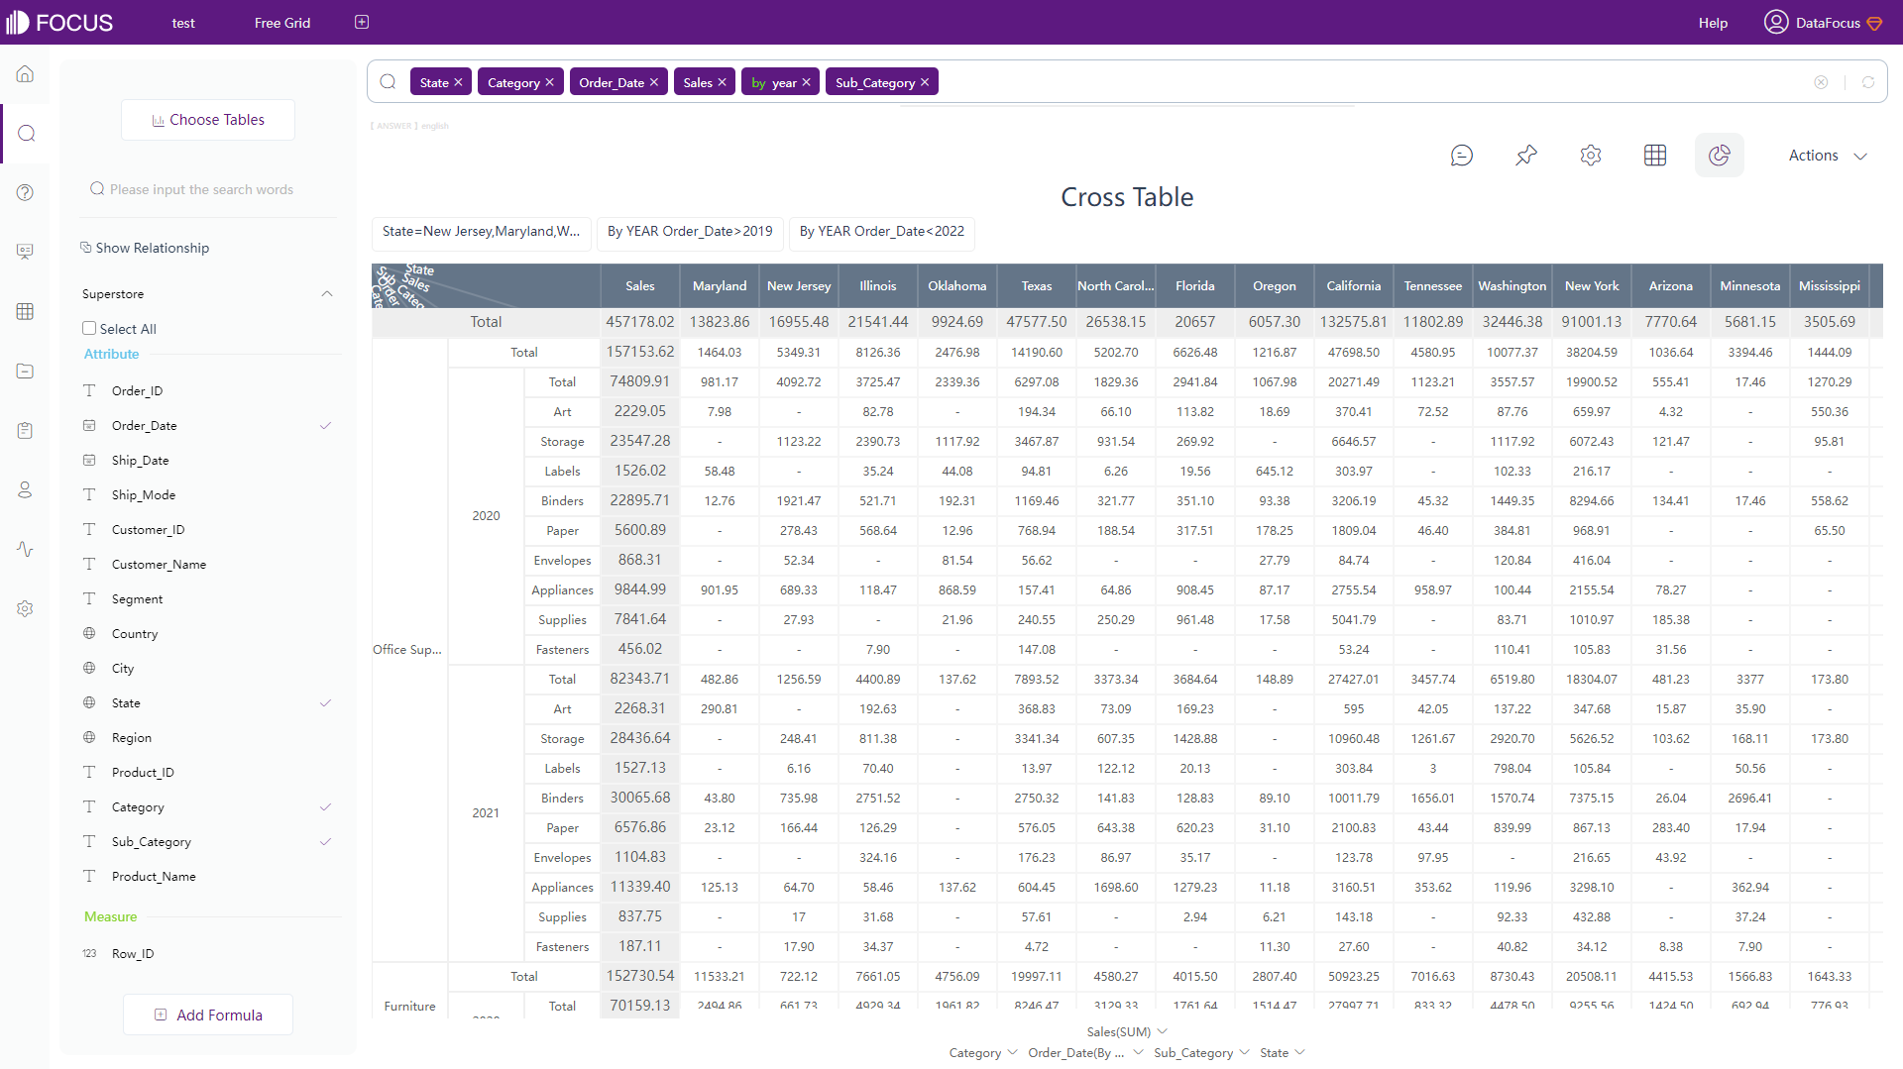Click the Maryland column header
Image resolution: width=1903 pixels, height=1069 pixels.
(x=720, y=285)
